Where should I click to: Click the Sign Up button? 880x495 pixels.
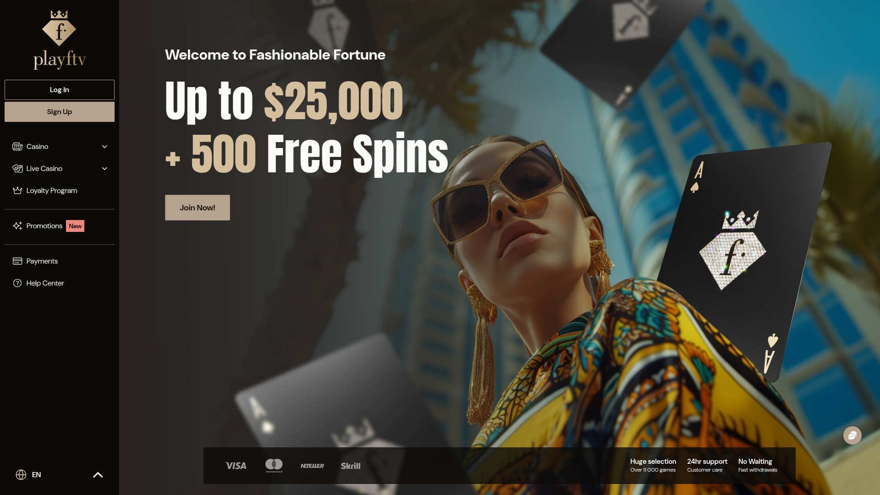[x=60, y=112]
